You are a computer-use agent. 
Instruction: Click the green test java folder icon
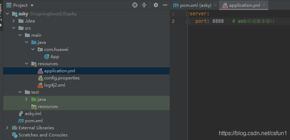34,99
